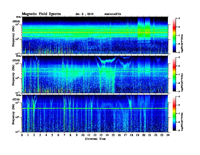Click the "-9" value on the dZ/dt color scale

point(179,130)
